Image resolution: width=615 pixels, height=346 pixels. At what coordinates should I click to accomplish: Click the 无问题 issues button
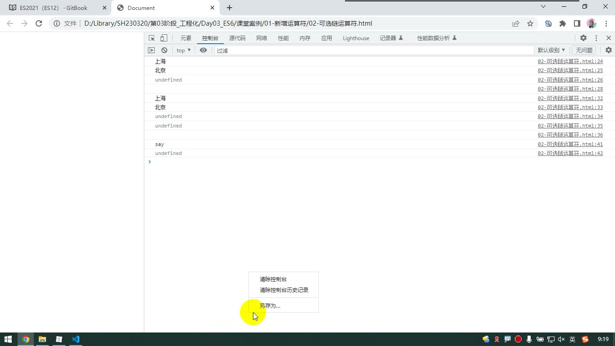(x=584, y=50)
